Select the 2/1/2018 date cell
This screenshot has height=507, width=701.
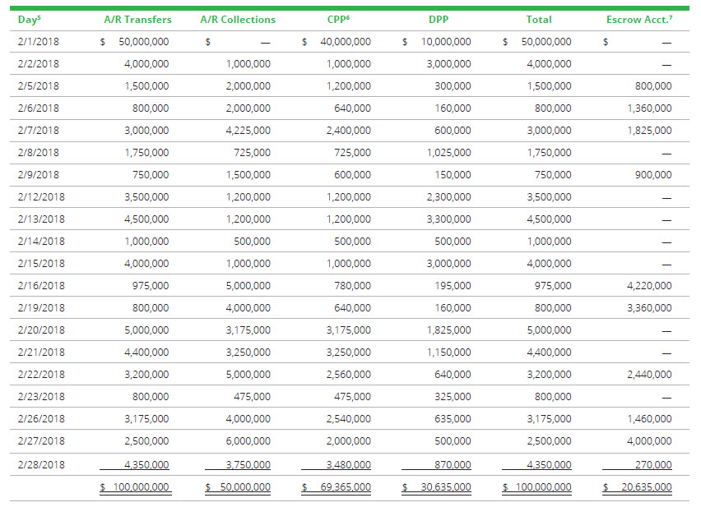[x=38, y=41]
